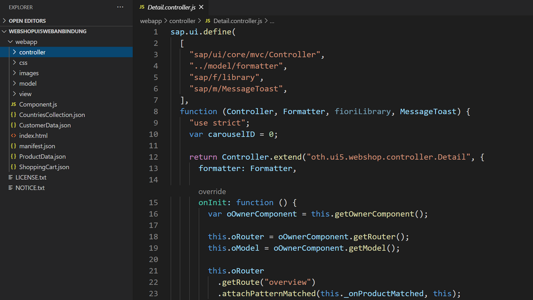Expand the css folder
The height and width of the screenshot is (300, 533).
pyautogui.click(x=23, y=63)
